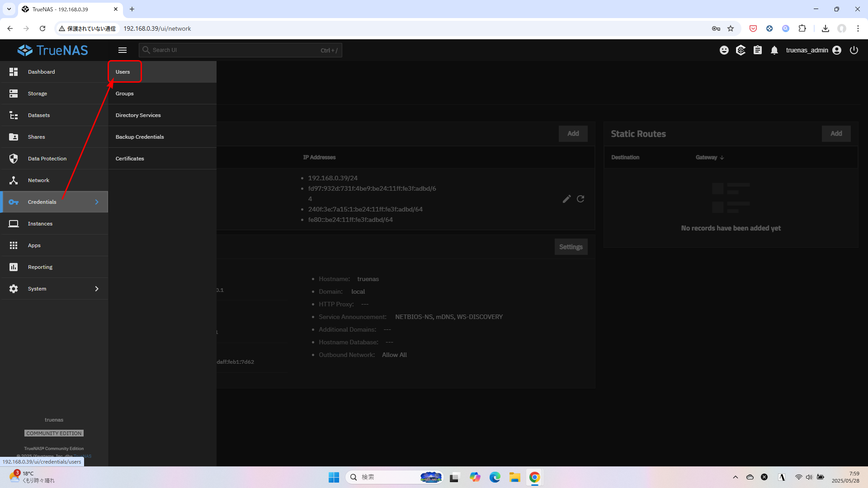The width and height of the screenshot is (868, 488).
Task: Open TrueCommand status icon
Action: coord(741,50)
